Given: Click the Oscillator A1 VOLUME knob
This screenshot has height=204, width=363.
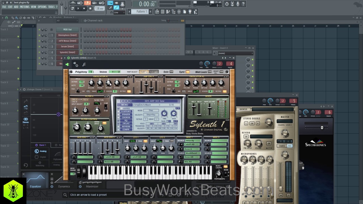Looking at the screenshot, I should 91,83.
